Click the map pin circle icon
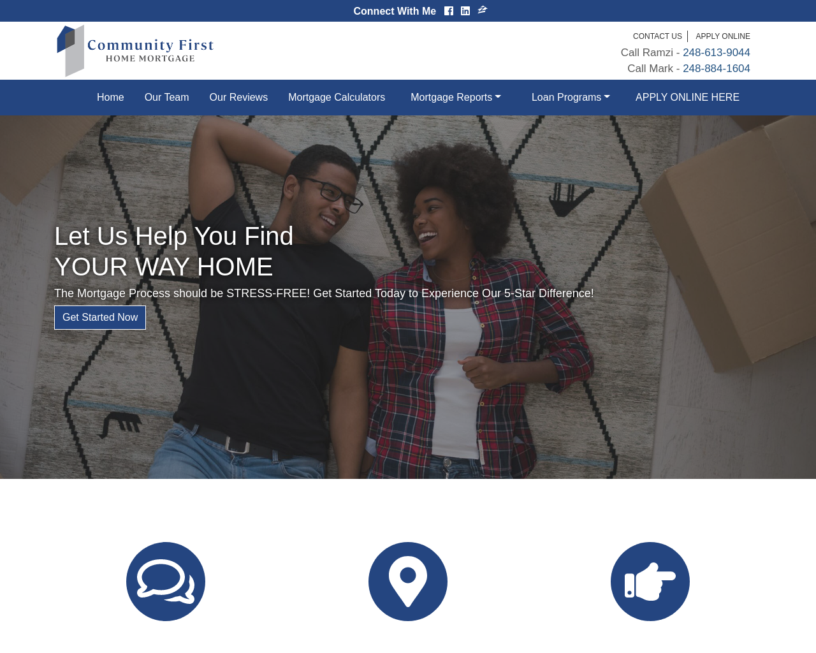The width and height of the screenshot is (816, 653). [408, 582]
